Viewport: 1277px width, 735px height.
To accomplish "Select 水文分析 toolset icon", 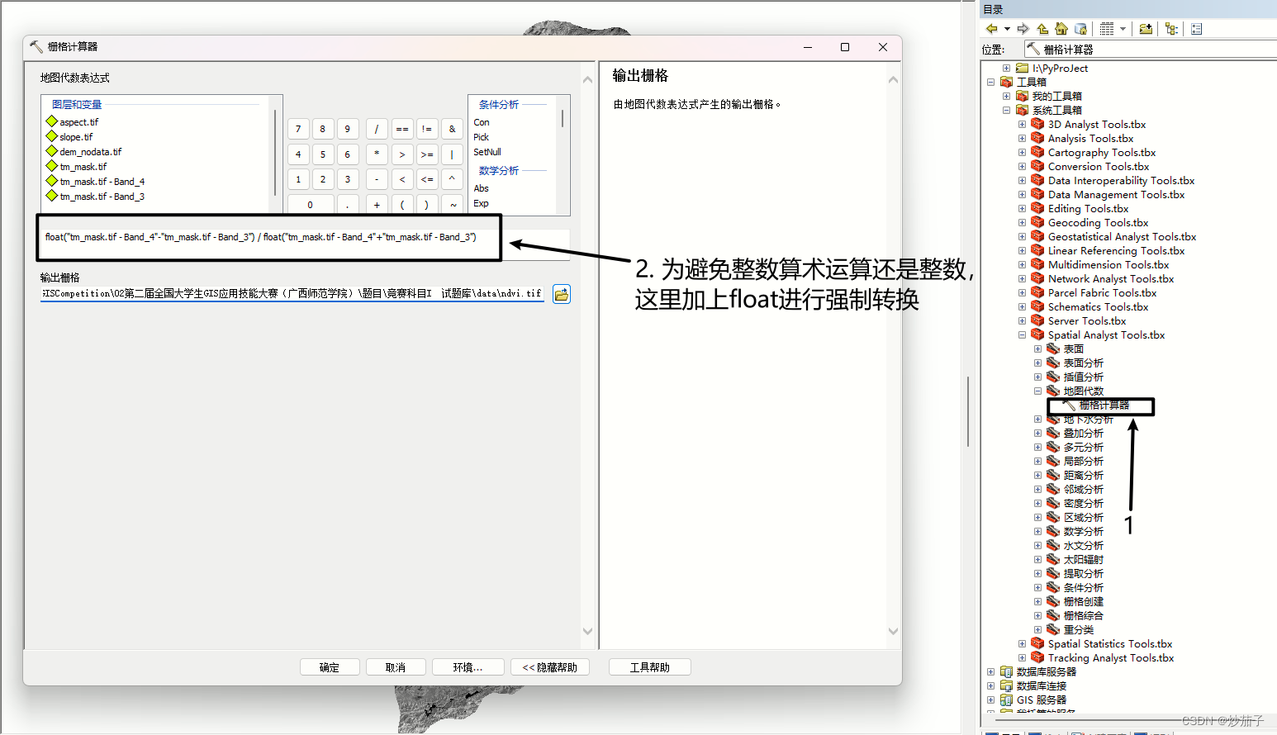I will 1053,545.
